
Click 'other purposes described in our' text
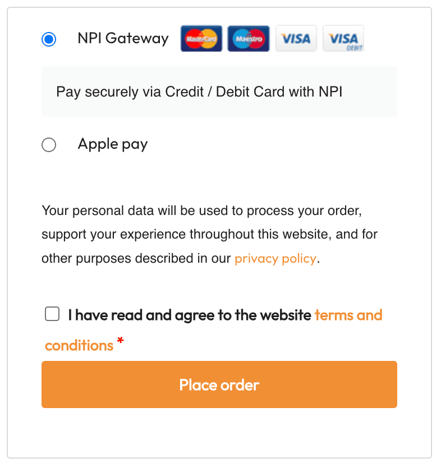[x=136, y=259]
